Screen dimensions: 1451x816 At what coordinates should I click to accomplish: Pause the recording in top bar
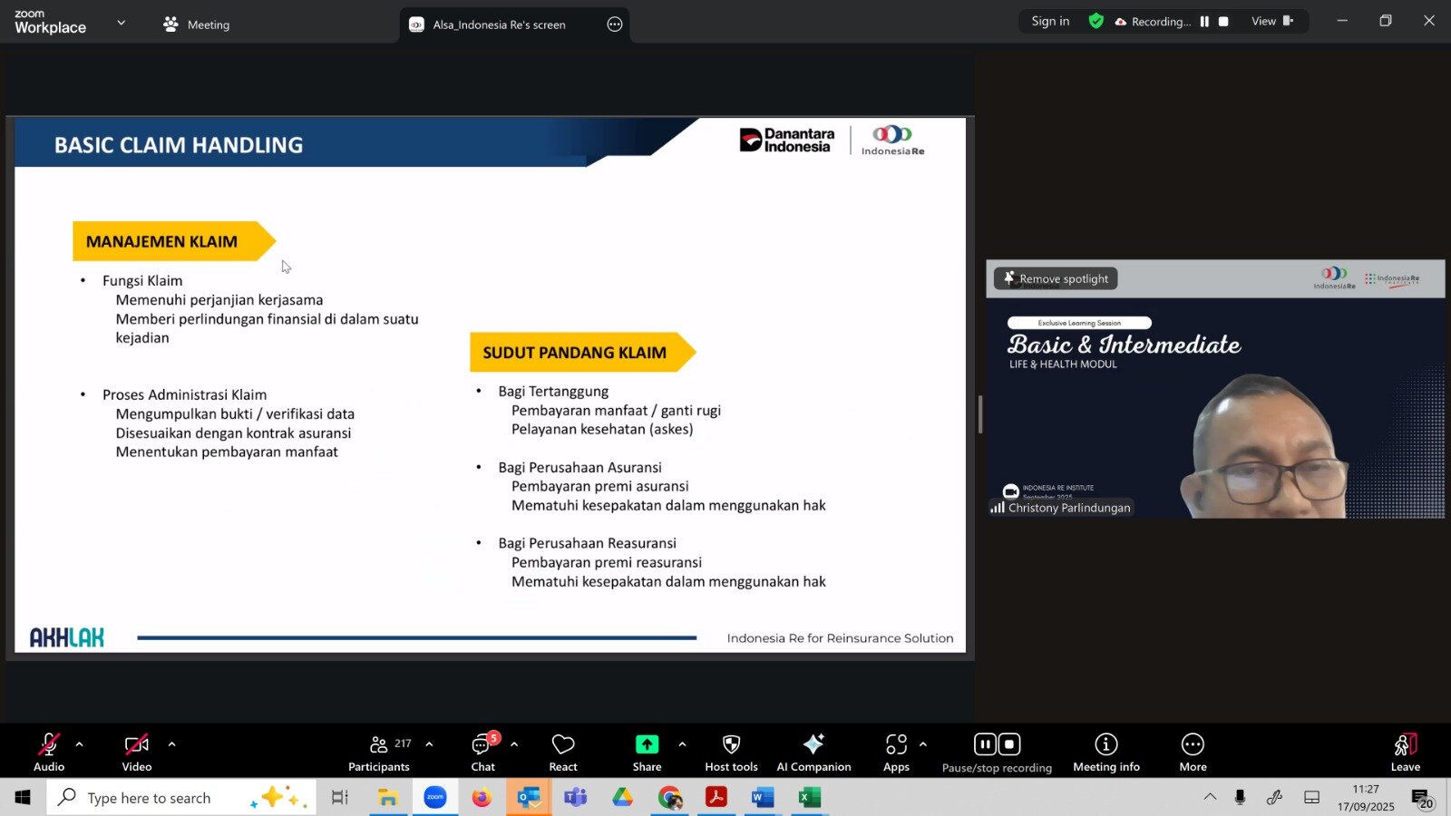coord(1204,22)
